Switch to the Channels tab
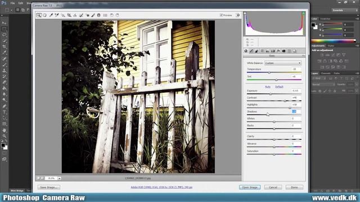360x202 pixels. pos(326,74)
